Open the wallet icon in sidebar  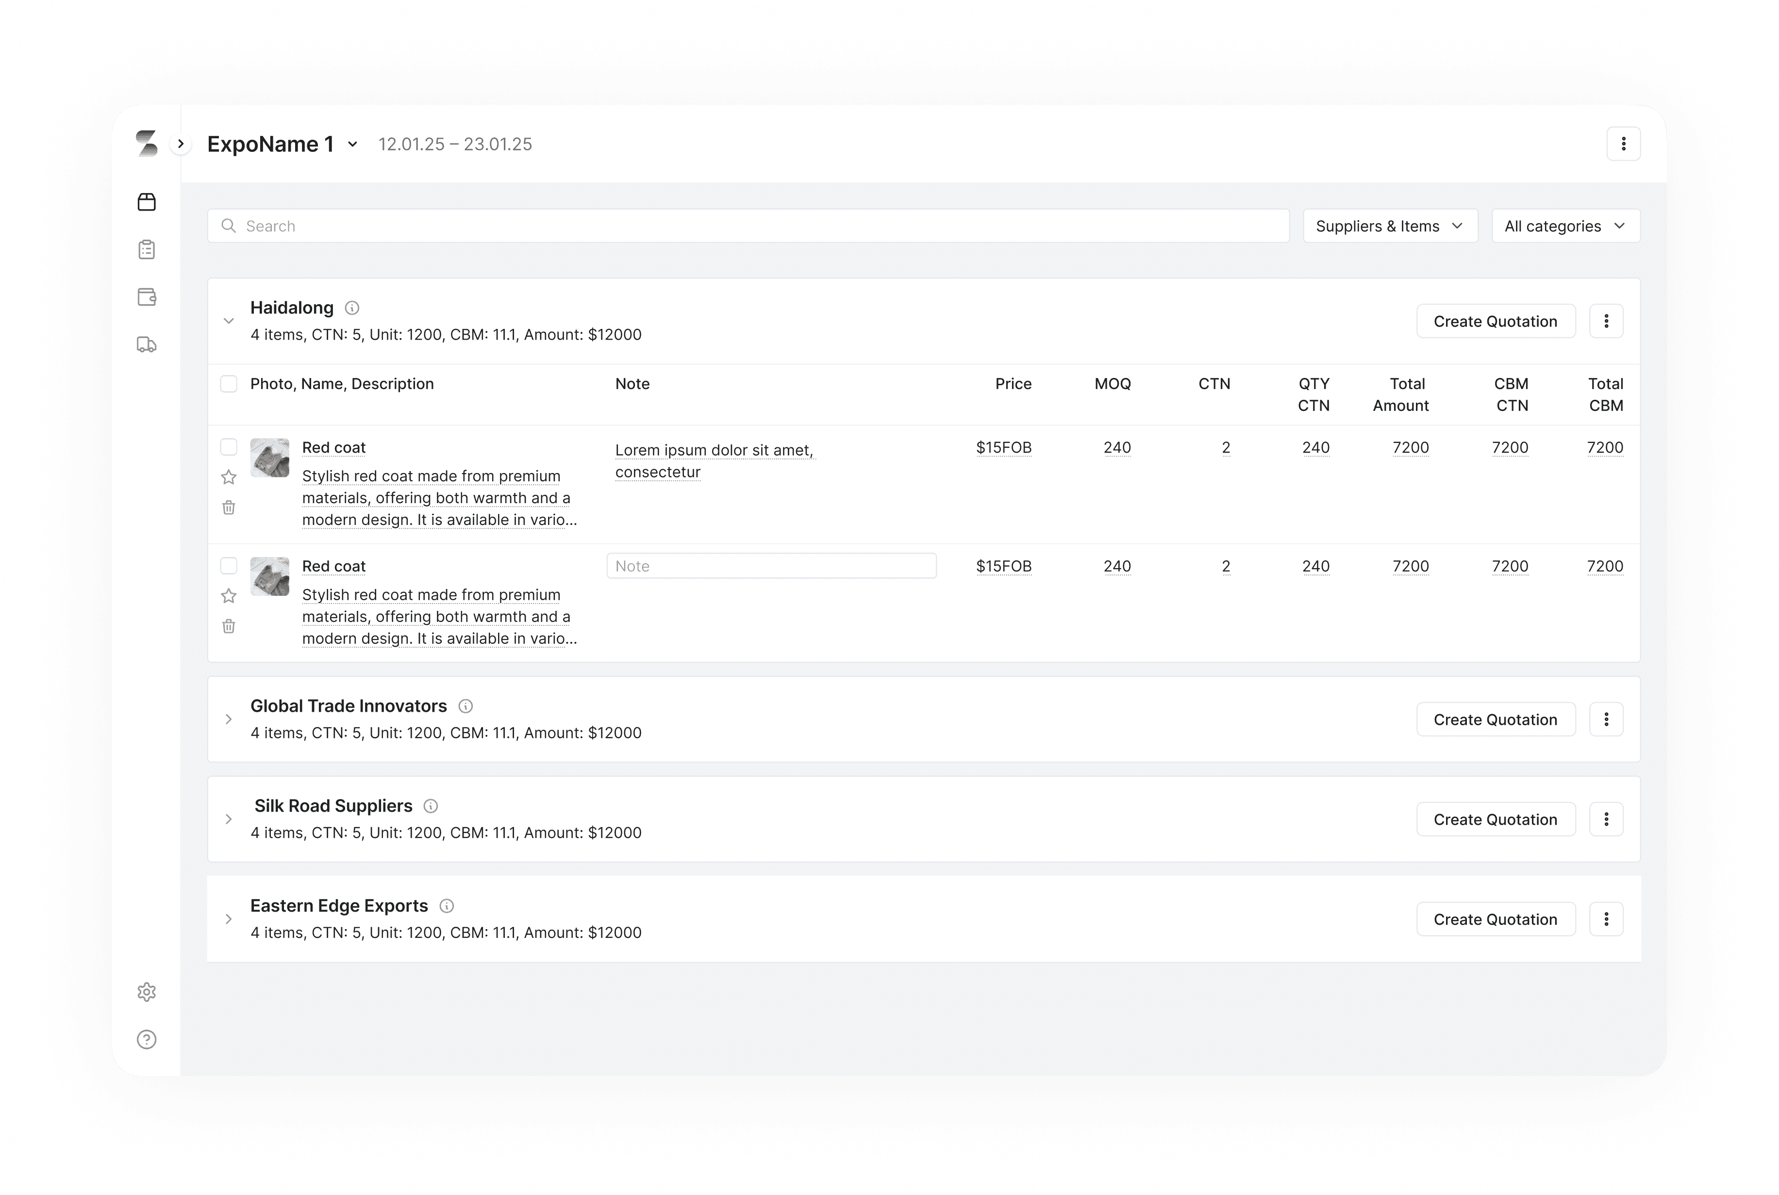[147, 297]
